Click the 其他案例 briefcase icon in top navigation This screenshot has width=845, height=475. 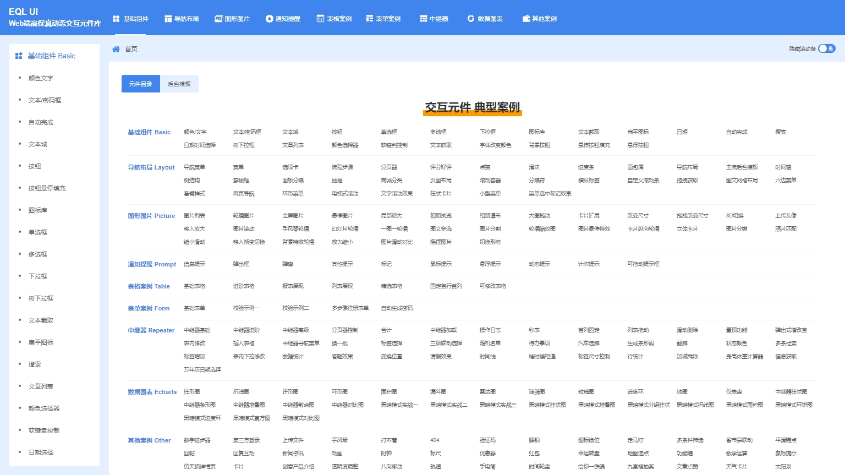[526, 19]
